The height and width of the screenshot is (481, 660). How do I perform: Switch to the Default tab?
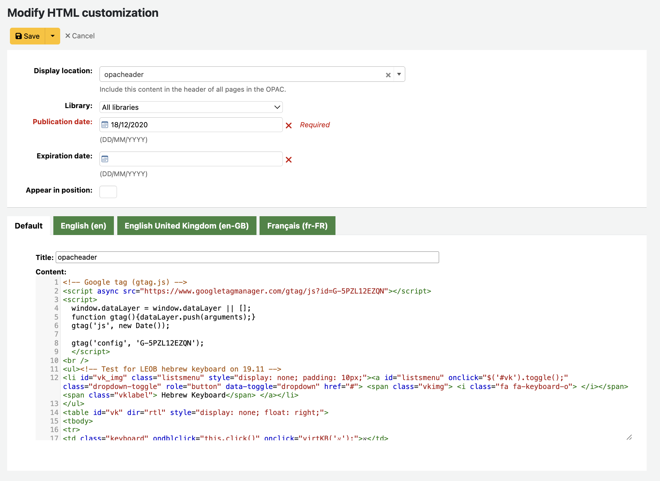(x=29, y=226)
